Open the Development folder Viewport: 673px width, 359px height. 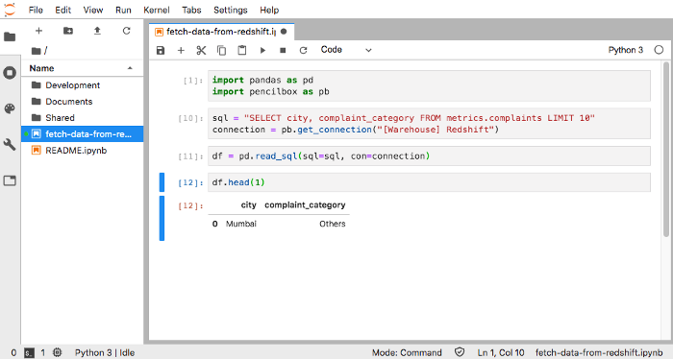[x=83, y=85]
